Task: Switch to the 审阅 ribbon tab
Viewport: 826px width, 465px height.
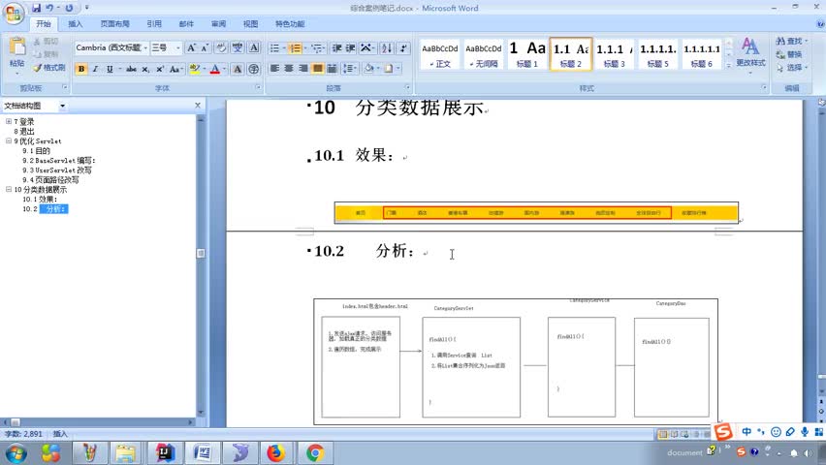Action: 218,23
